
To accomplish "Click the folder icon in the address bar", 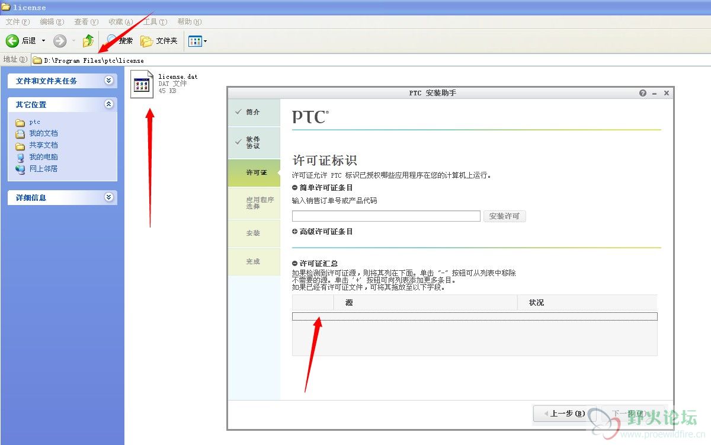I will [37, 60].
